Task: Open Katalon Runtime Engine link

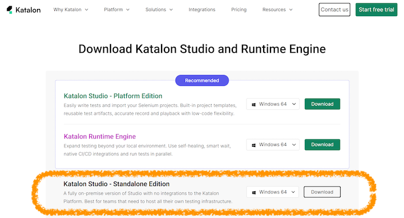Action: (x=100, y=136)
